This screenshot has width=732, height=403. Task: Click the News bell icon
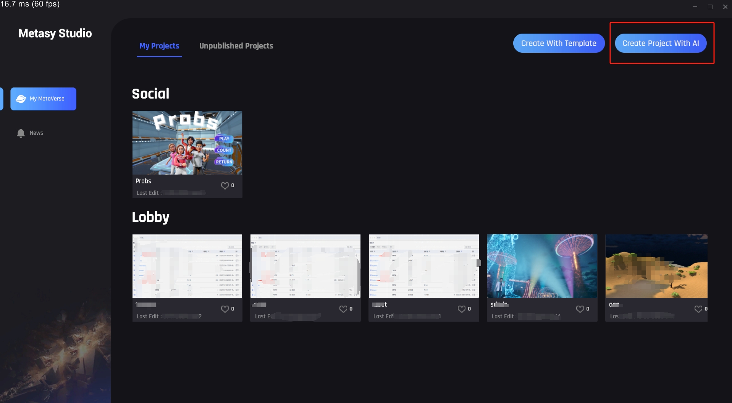point(21,133)
